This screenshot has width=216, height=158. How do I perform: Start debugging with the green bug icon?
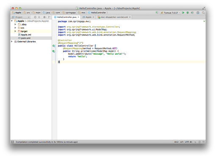click(x=188, y=13)
